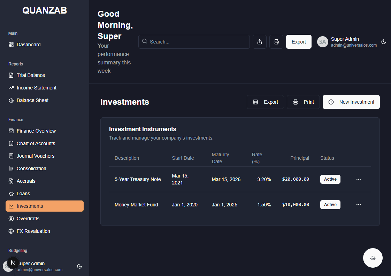Viewport: 391px width, 276px height.
Task: Click the Jan 1, 2025 maturity date
Action: [224, 205]
